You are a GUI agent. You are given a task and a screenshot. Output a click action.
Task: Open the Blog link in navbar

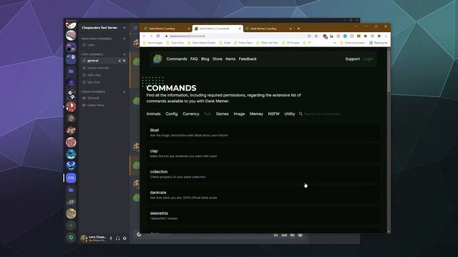point(205,59)
